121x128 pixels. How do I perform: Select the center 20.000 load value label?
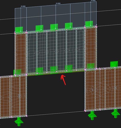(58, 3)
